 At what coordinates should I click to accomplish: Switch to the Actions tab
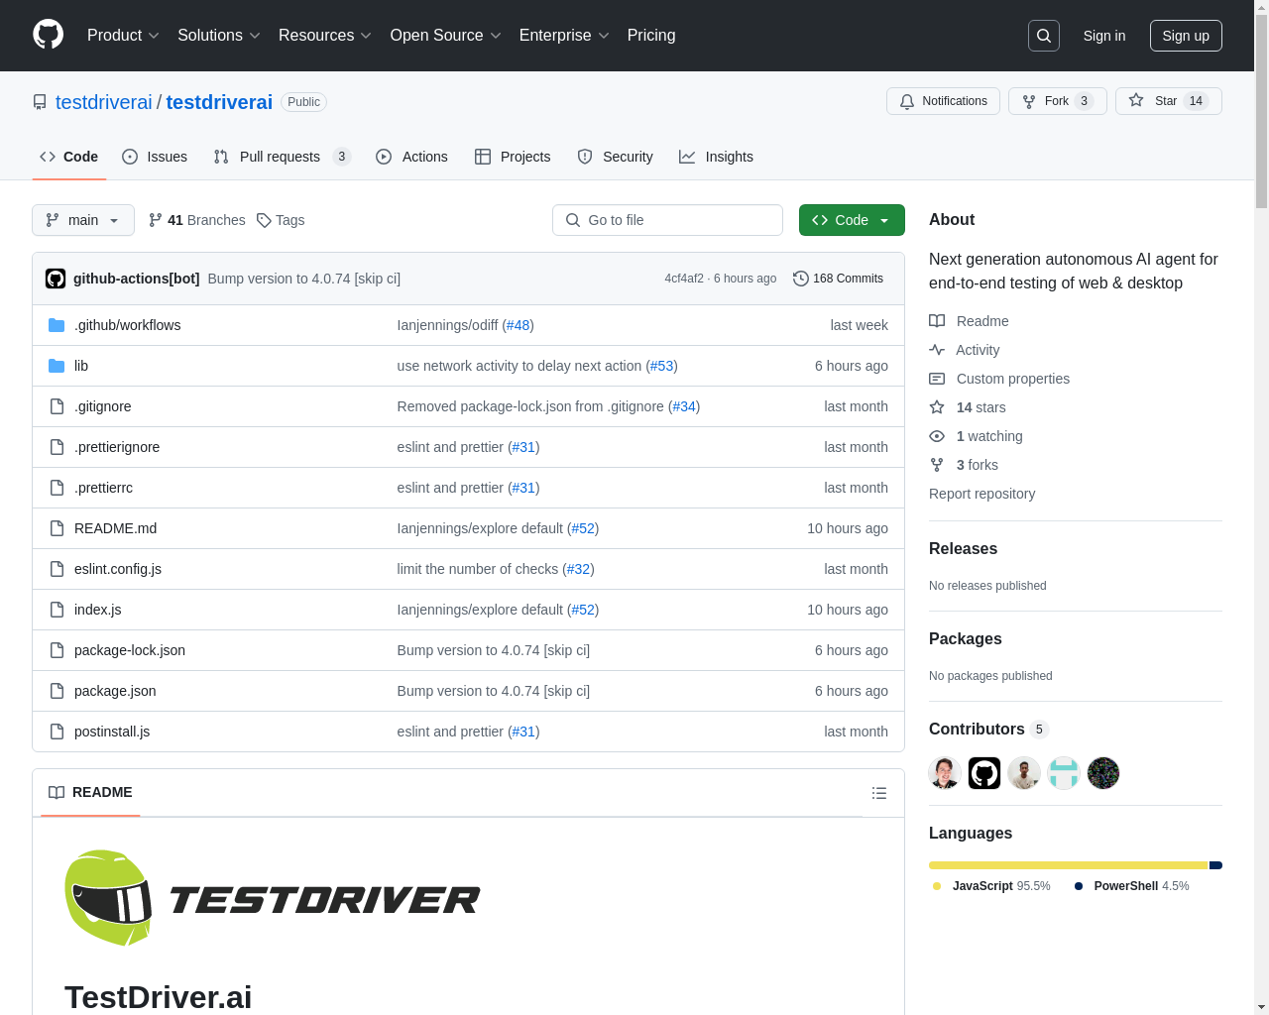411,157
